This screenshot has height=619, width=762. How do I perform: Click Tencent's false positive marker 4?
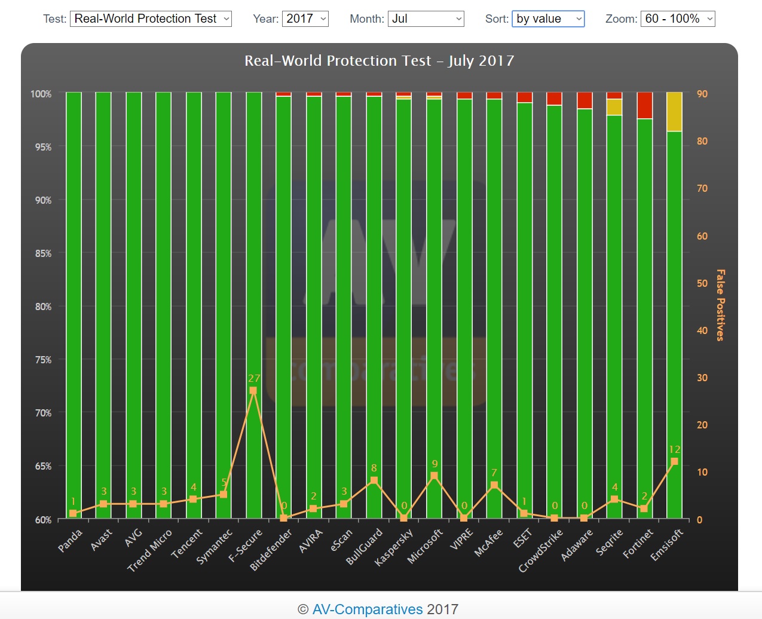click(193, 499)
